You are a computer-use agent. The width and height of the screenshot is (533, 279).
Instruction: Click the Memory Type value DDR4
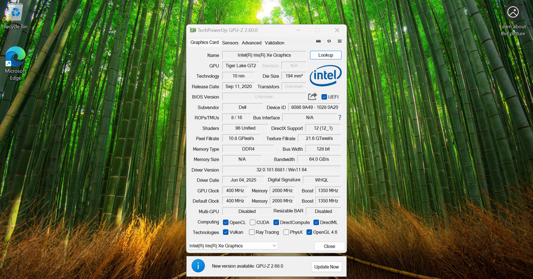click(x=248, y=149)
